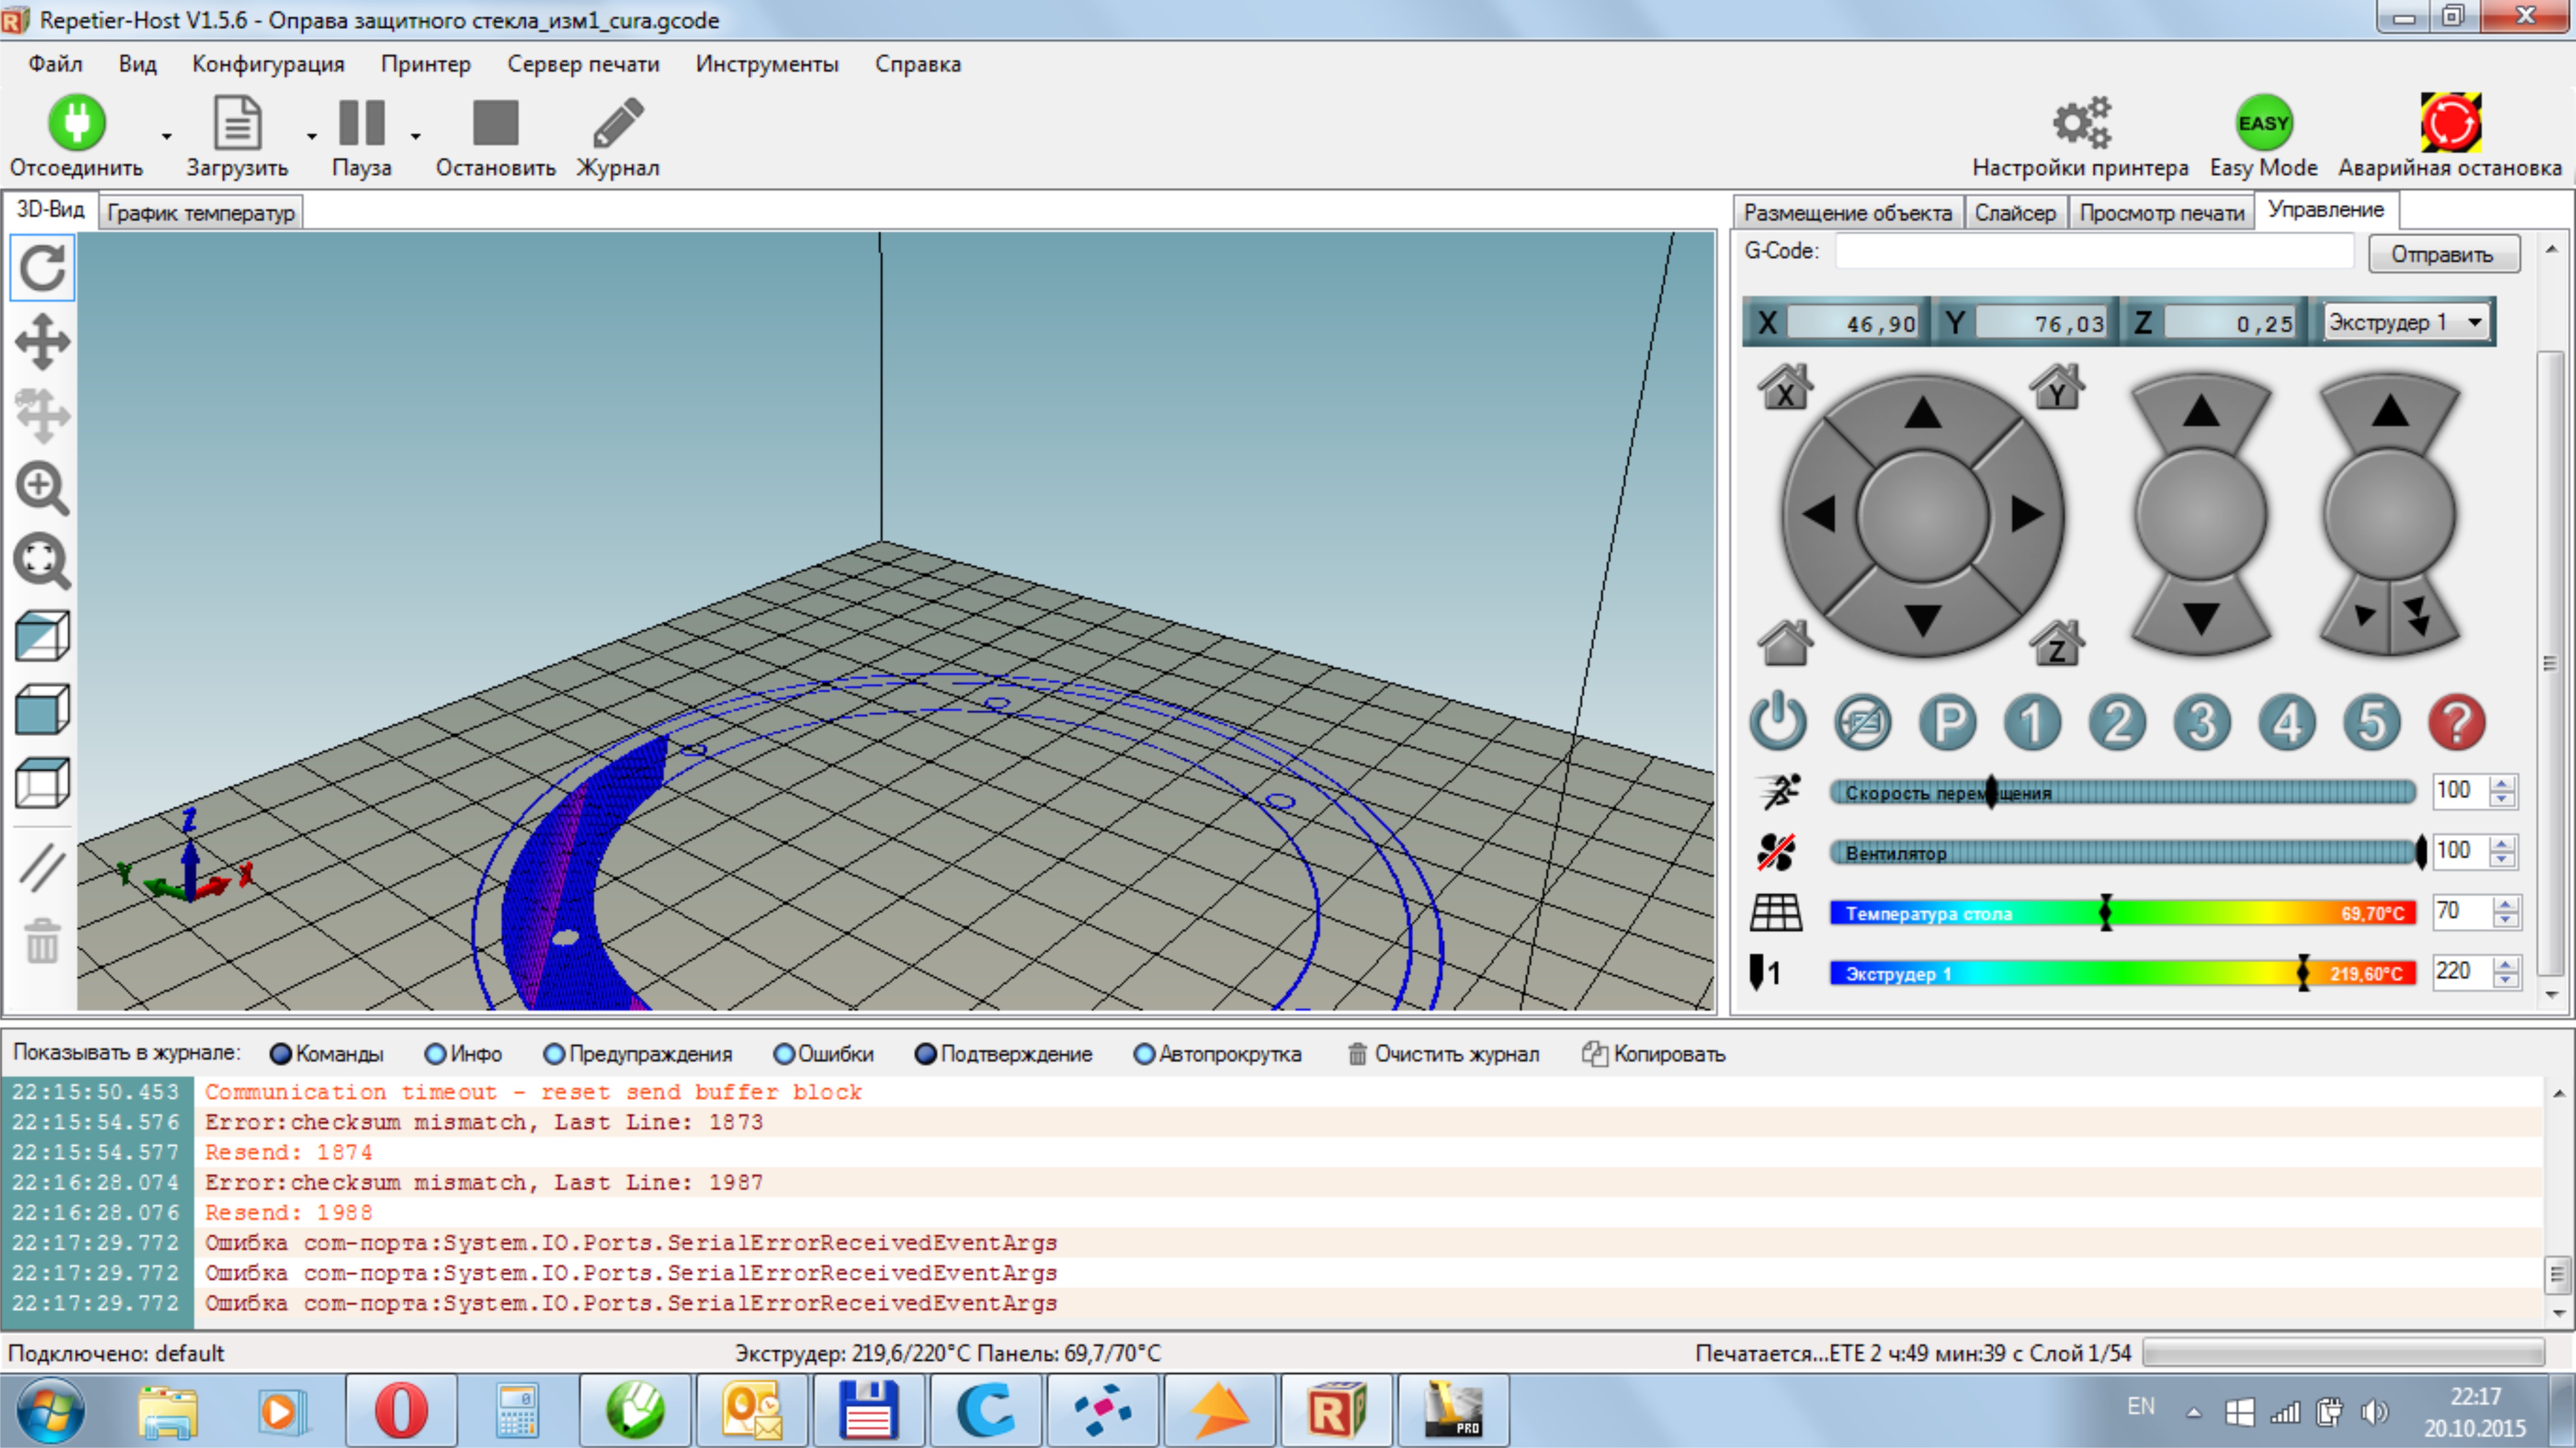This screenshot has height=1448, width=2576.
Task: Click Clear log button
Action: 1443,1054
